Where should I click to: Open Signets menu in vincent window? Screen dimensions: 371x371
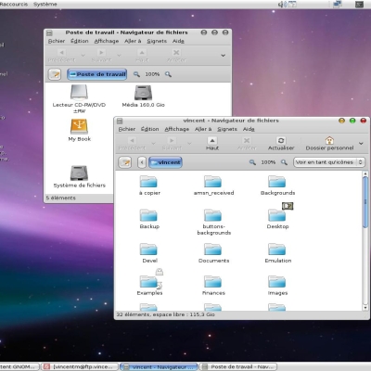227,129
